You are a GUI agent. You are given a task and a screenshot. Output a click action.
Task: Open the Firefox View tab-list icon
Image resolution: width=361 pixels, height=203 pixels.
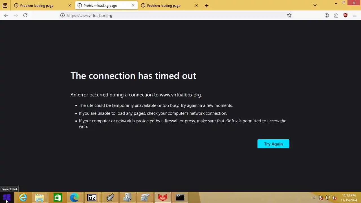tap(5, 5)
